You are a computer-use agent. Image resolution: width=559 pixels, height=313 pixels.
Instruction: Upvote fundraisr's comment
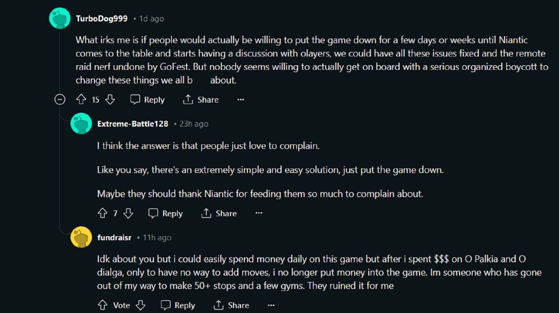pos(102,305)
